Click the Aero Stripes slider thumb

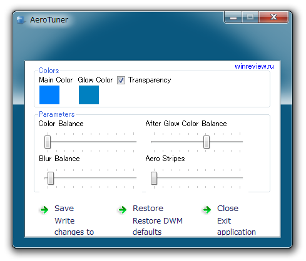pyautogui.click(x=154, y=178)
